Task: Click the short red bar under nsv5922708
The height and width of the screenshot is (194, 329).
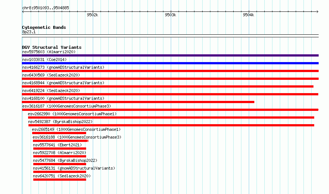Action: (x=60, y=156)
